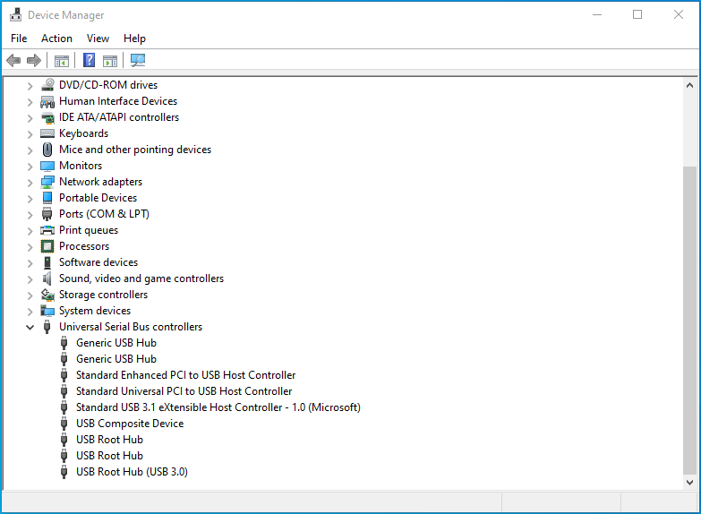Click the vertical scrollbar's up arrow
701x514 pixels.
(x=689, y=85)
